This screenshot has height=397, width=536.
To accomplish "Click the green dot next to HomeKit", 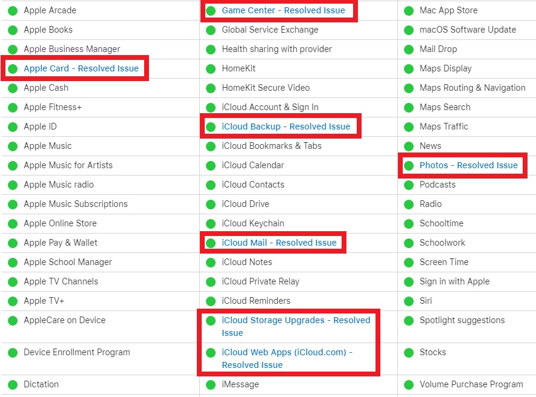I will [211, 69].
